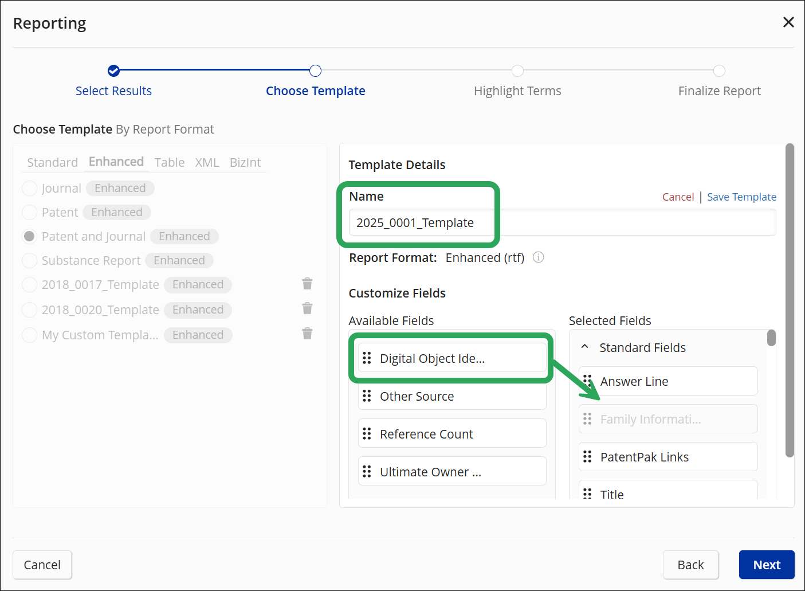The image size is (805, 591).
Task: Grab the drag handle of Family Information
Action: point(587,419)
